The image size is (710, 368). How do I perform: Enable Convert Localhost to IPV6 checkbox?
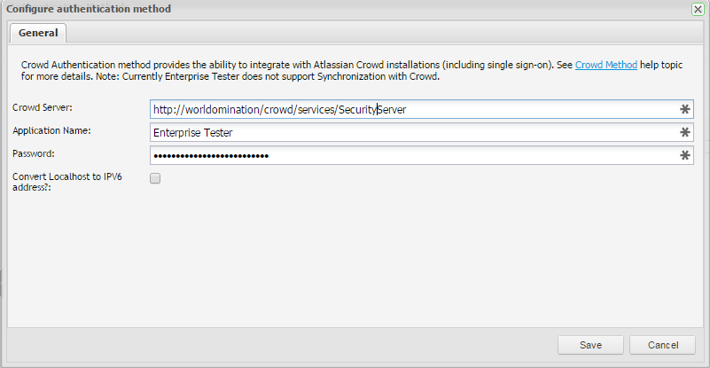click(155, 178)
